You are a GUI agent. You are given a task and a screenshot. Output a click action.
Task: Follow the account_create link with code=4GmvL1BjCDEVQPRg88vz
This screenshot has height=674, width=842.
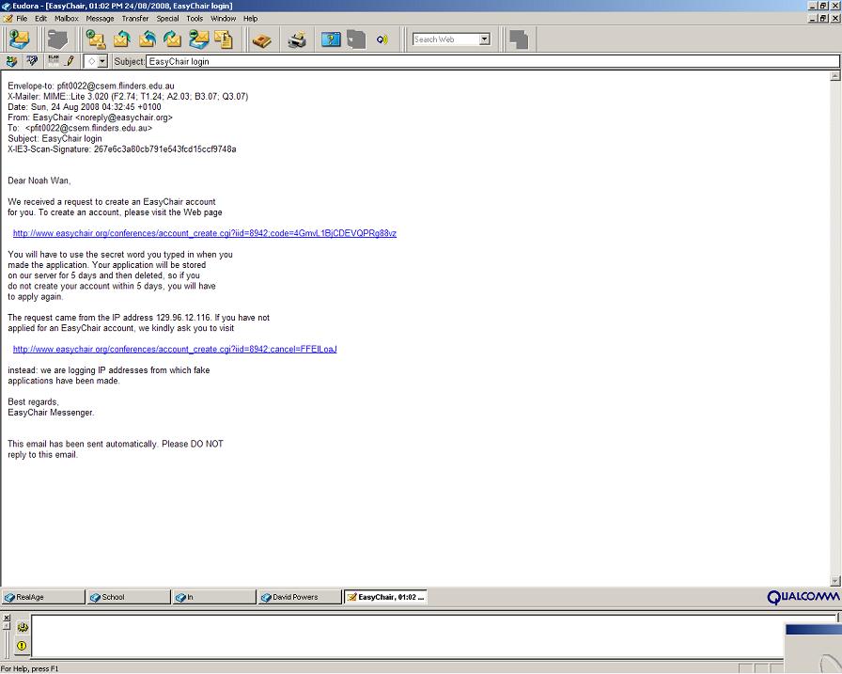tap(205, 233)
